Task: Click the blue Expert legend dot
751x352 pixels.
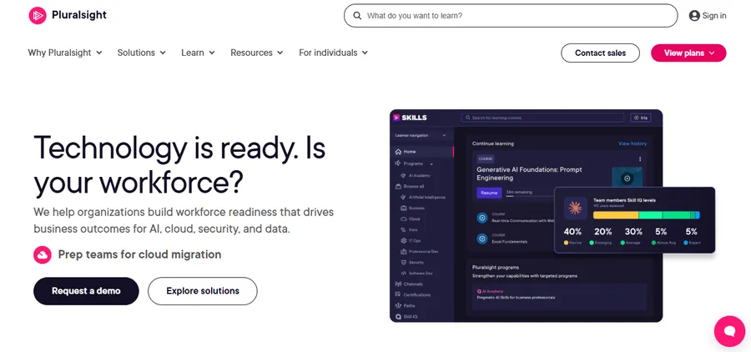Action: point(686,243)
